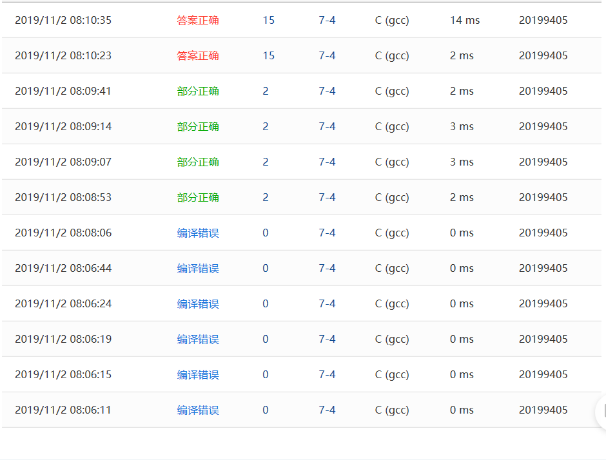Open the 编译错误 result of 08:06:11 submission
606x460 pixels.
pyautogui.click(x=198, y=410)
